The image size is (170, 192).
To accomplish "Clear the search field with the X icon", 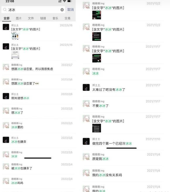I will pyautogui.click(x=62, y=10).
